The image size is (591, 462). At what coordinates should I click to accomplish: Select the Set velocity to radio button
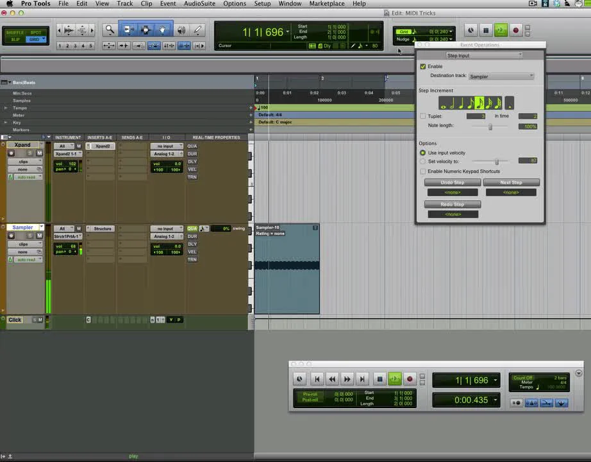point(422,161)
